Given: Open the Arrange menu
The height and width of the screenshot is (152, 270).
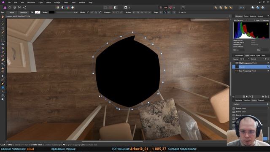Looking at the screenshot, I should [57, 3].
